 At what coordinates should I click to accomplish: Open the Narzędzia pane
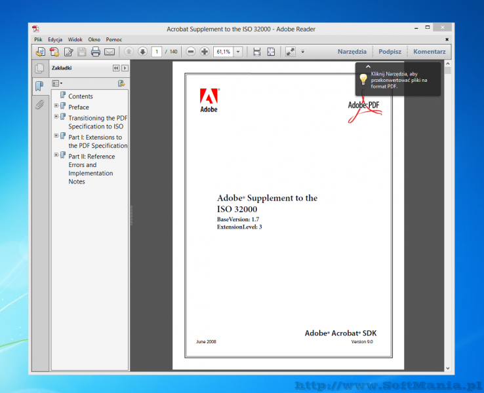coord(352,52)
